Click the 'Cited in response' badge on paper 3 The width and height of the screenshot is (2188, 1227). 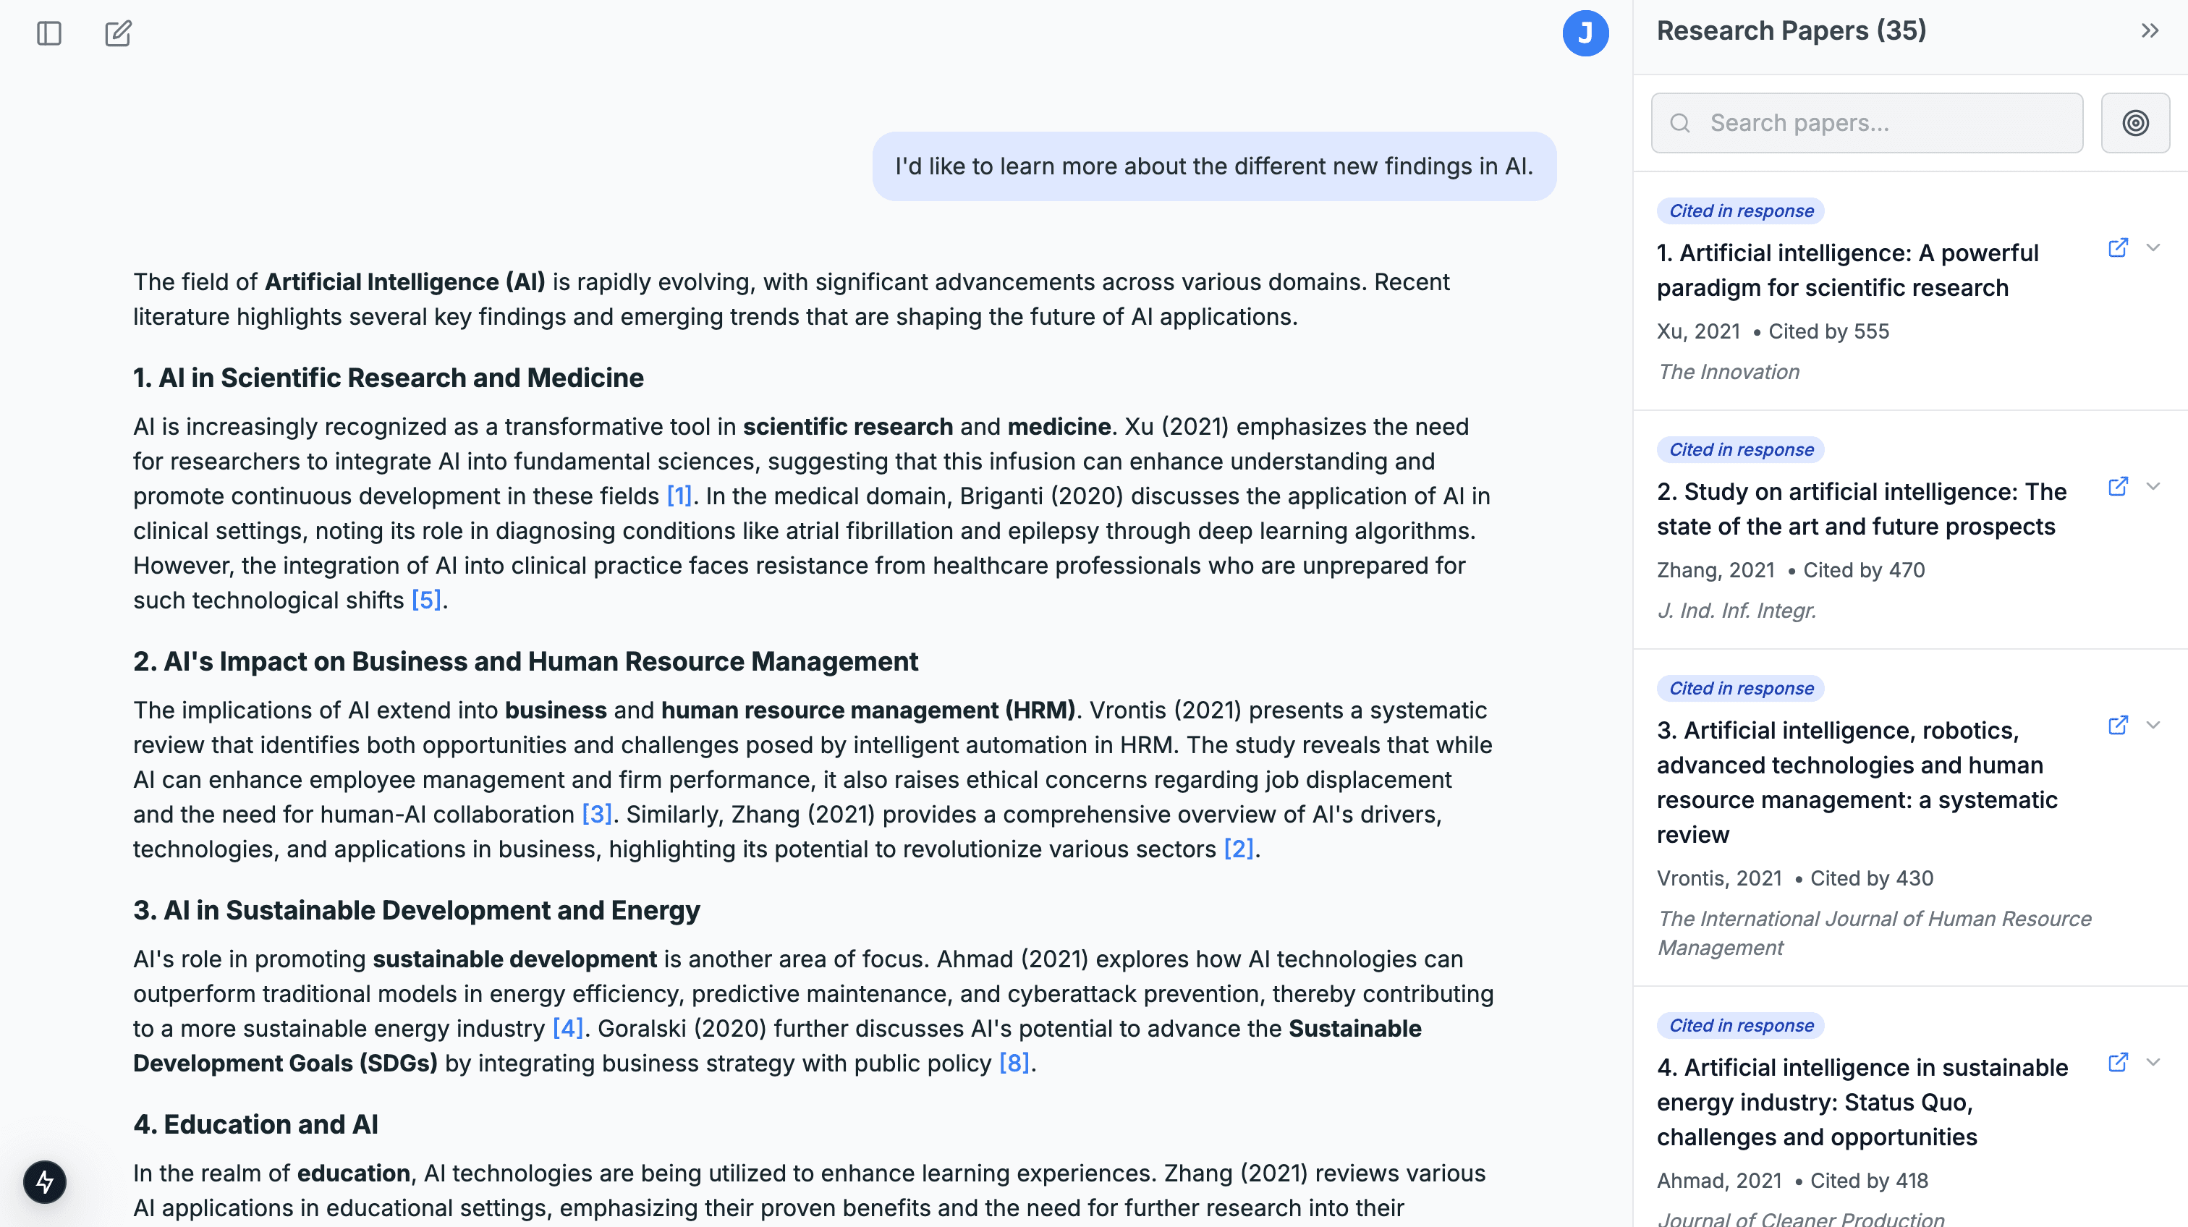click(x=1739, y=688)
